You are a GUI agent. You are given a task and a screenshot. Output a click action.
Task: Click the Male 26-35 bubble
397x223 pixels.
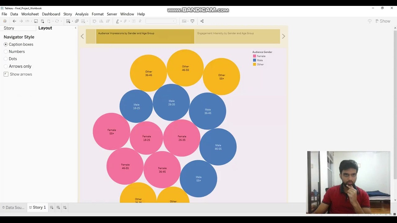pos(171,102)
